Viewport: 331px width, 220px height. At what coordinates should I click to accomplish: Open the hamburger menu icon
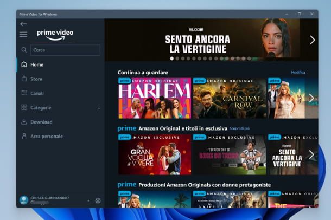point(23,34)
